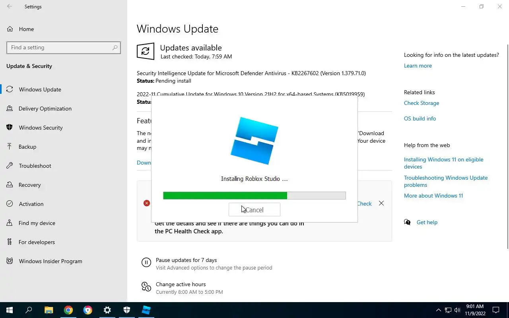
Task: Click the pause circle icon
Action: coord(146,262)
